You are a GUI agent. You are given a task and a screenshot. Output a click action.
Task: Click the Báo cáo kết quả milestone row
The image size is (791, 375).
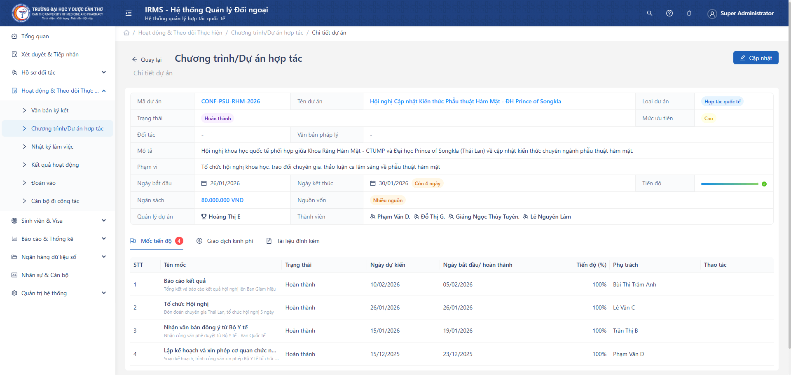pyautogui.click(x=185, y=281)
